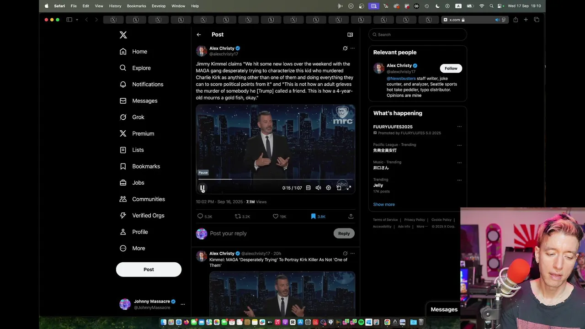Repost the post with 3.2K reposts
Viewport: 585px width, 329px height.
tap(242, 217)
